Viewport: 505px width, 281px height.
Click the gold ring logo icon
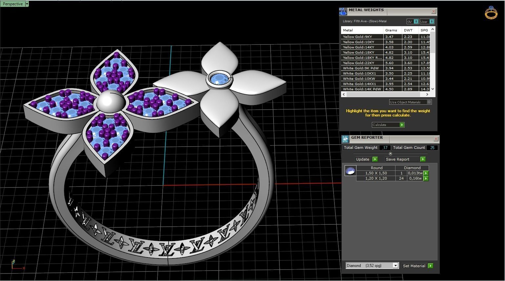click(x=491, y=12)
